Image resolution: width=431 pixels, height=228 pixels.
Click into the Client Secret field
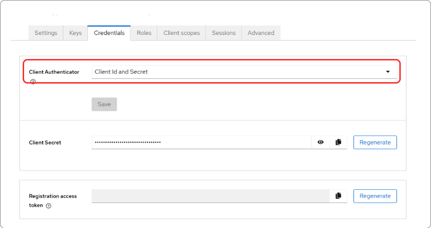tap(201, 142)
